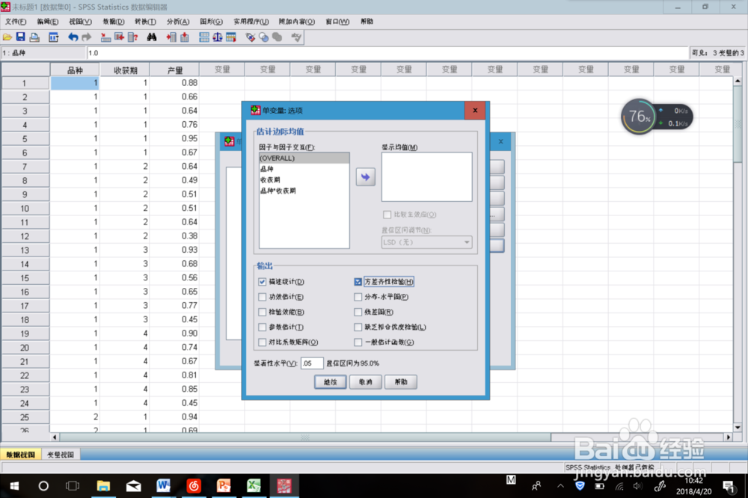Check the 对比系数矩阵(O) checkbox

pyautogui.click(x=262, y=342)
